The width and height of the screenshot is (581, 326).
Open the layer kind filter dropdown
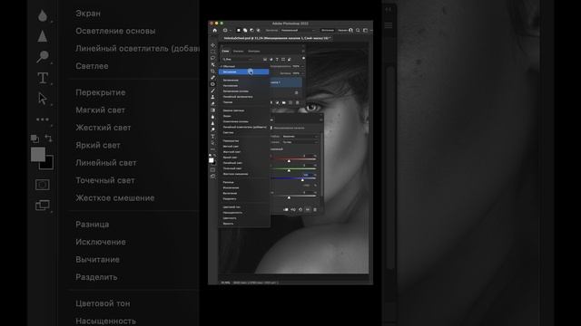pyautogui.click(x=238, y=59)
